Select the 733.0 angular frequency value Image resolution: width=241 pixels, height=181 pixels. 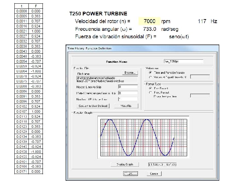(x=150, y=29)
